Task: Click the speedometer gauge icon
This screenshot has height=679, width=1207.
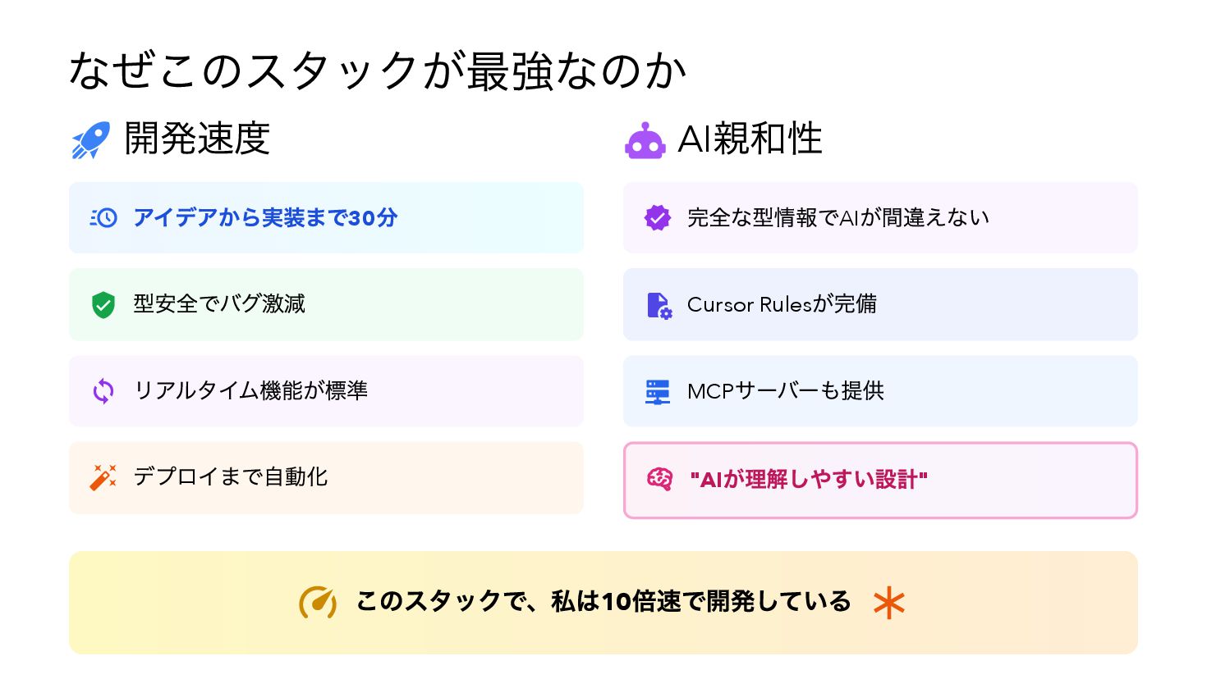Action: coord(318,603)
